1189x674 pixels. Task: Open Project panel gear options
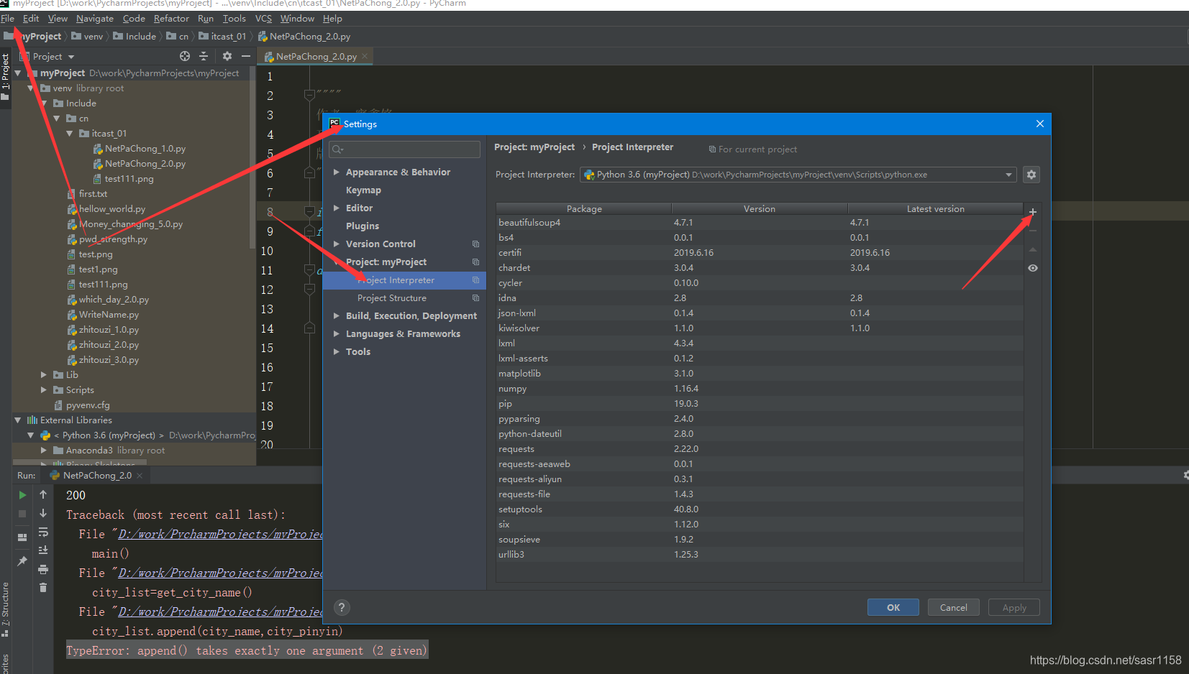pos(227,56)
